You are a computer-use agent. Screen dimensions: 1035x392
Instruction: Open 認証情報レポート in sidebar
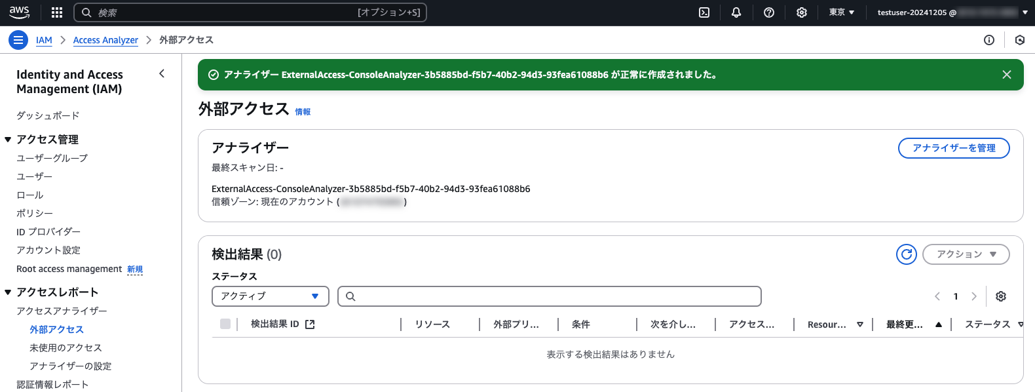pyautogui.click(x=52, y=384)
